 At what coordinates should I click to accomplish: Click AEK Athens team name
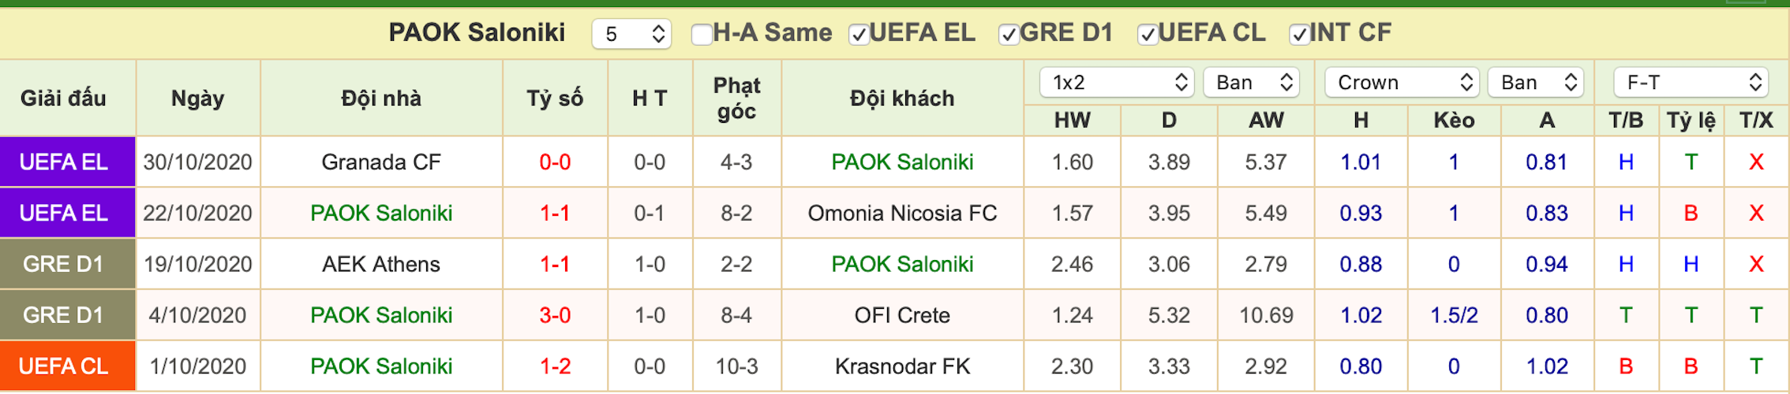381,264
